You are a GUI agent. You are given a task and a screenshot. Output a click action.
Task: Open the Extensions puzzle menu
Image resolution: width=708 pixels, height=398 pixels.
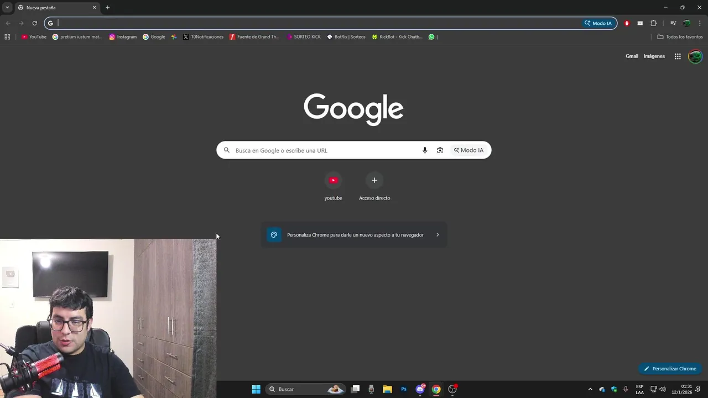coord(654,23)
